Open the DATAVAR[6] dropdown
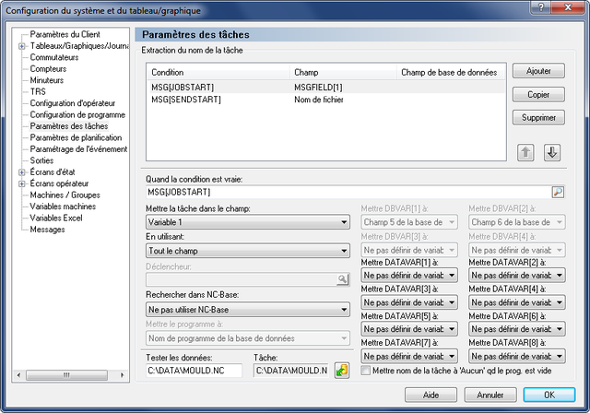Image resolution: width=590 pixels, height=413 pixels. (517, 329)
